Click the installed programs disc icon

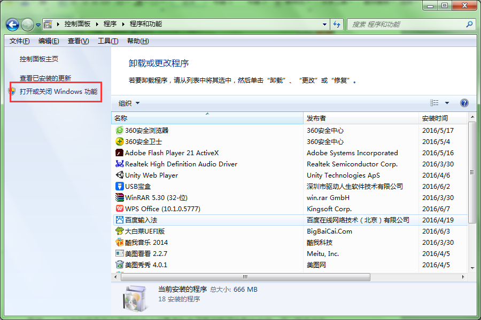[x=135, y=298]
